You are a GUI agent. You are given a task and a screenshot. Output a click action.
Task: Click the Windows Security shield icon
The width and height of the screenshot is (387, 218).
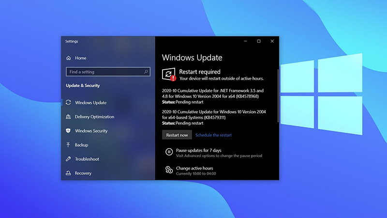68,130
